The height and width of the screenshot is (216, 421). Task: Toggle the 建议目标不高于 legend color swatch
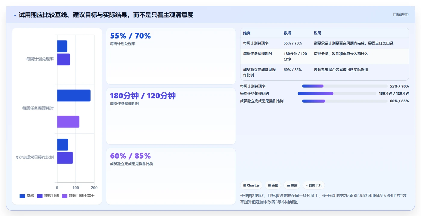coord(65,196)
